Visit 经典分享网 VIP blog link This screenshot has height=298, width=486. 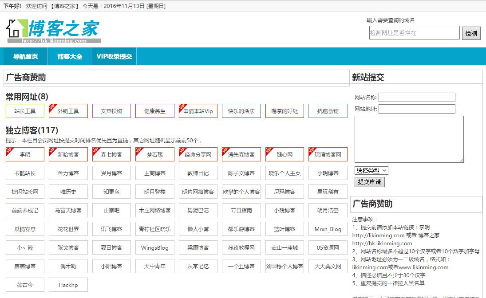[x=198, y=155]
